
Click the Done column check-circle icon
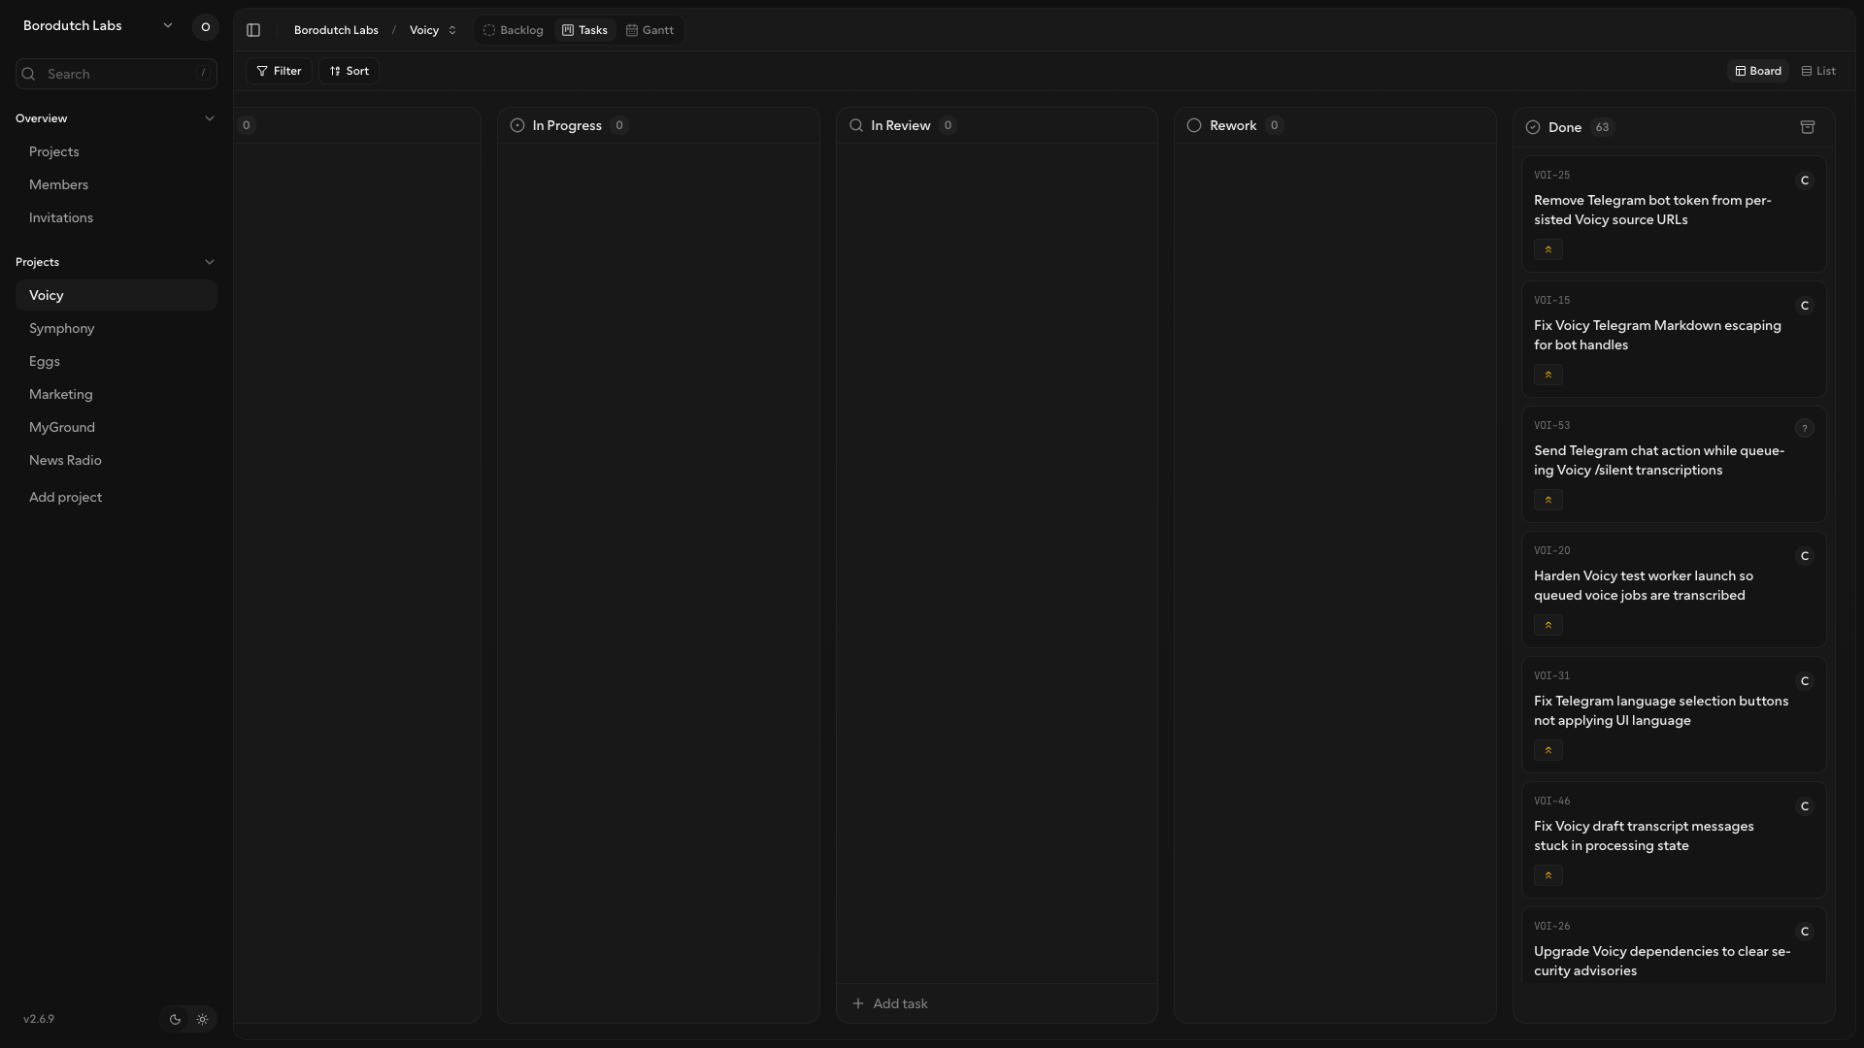(1533, 127)
